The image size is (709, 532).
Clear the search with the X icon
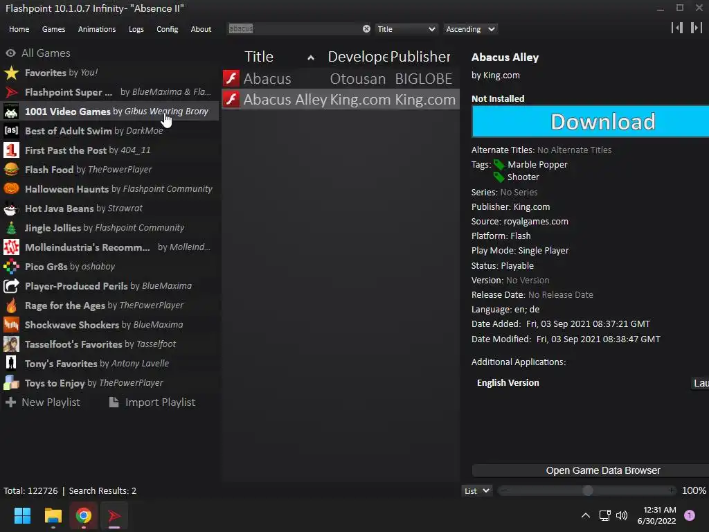[x=366, y=29]
